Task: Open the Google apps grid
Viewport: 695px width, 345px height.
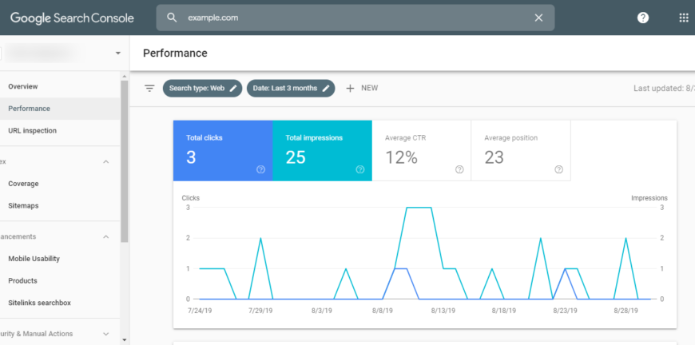Action: point(684,18)
